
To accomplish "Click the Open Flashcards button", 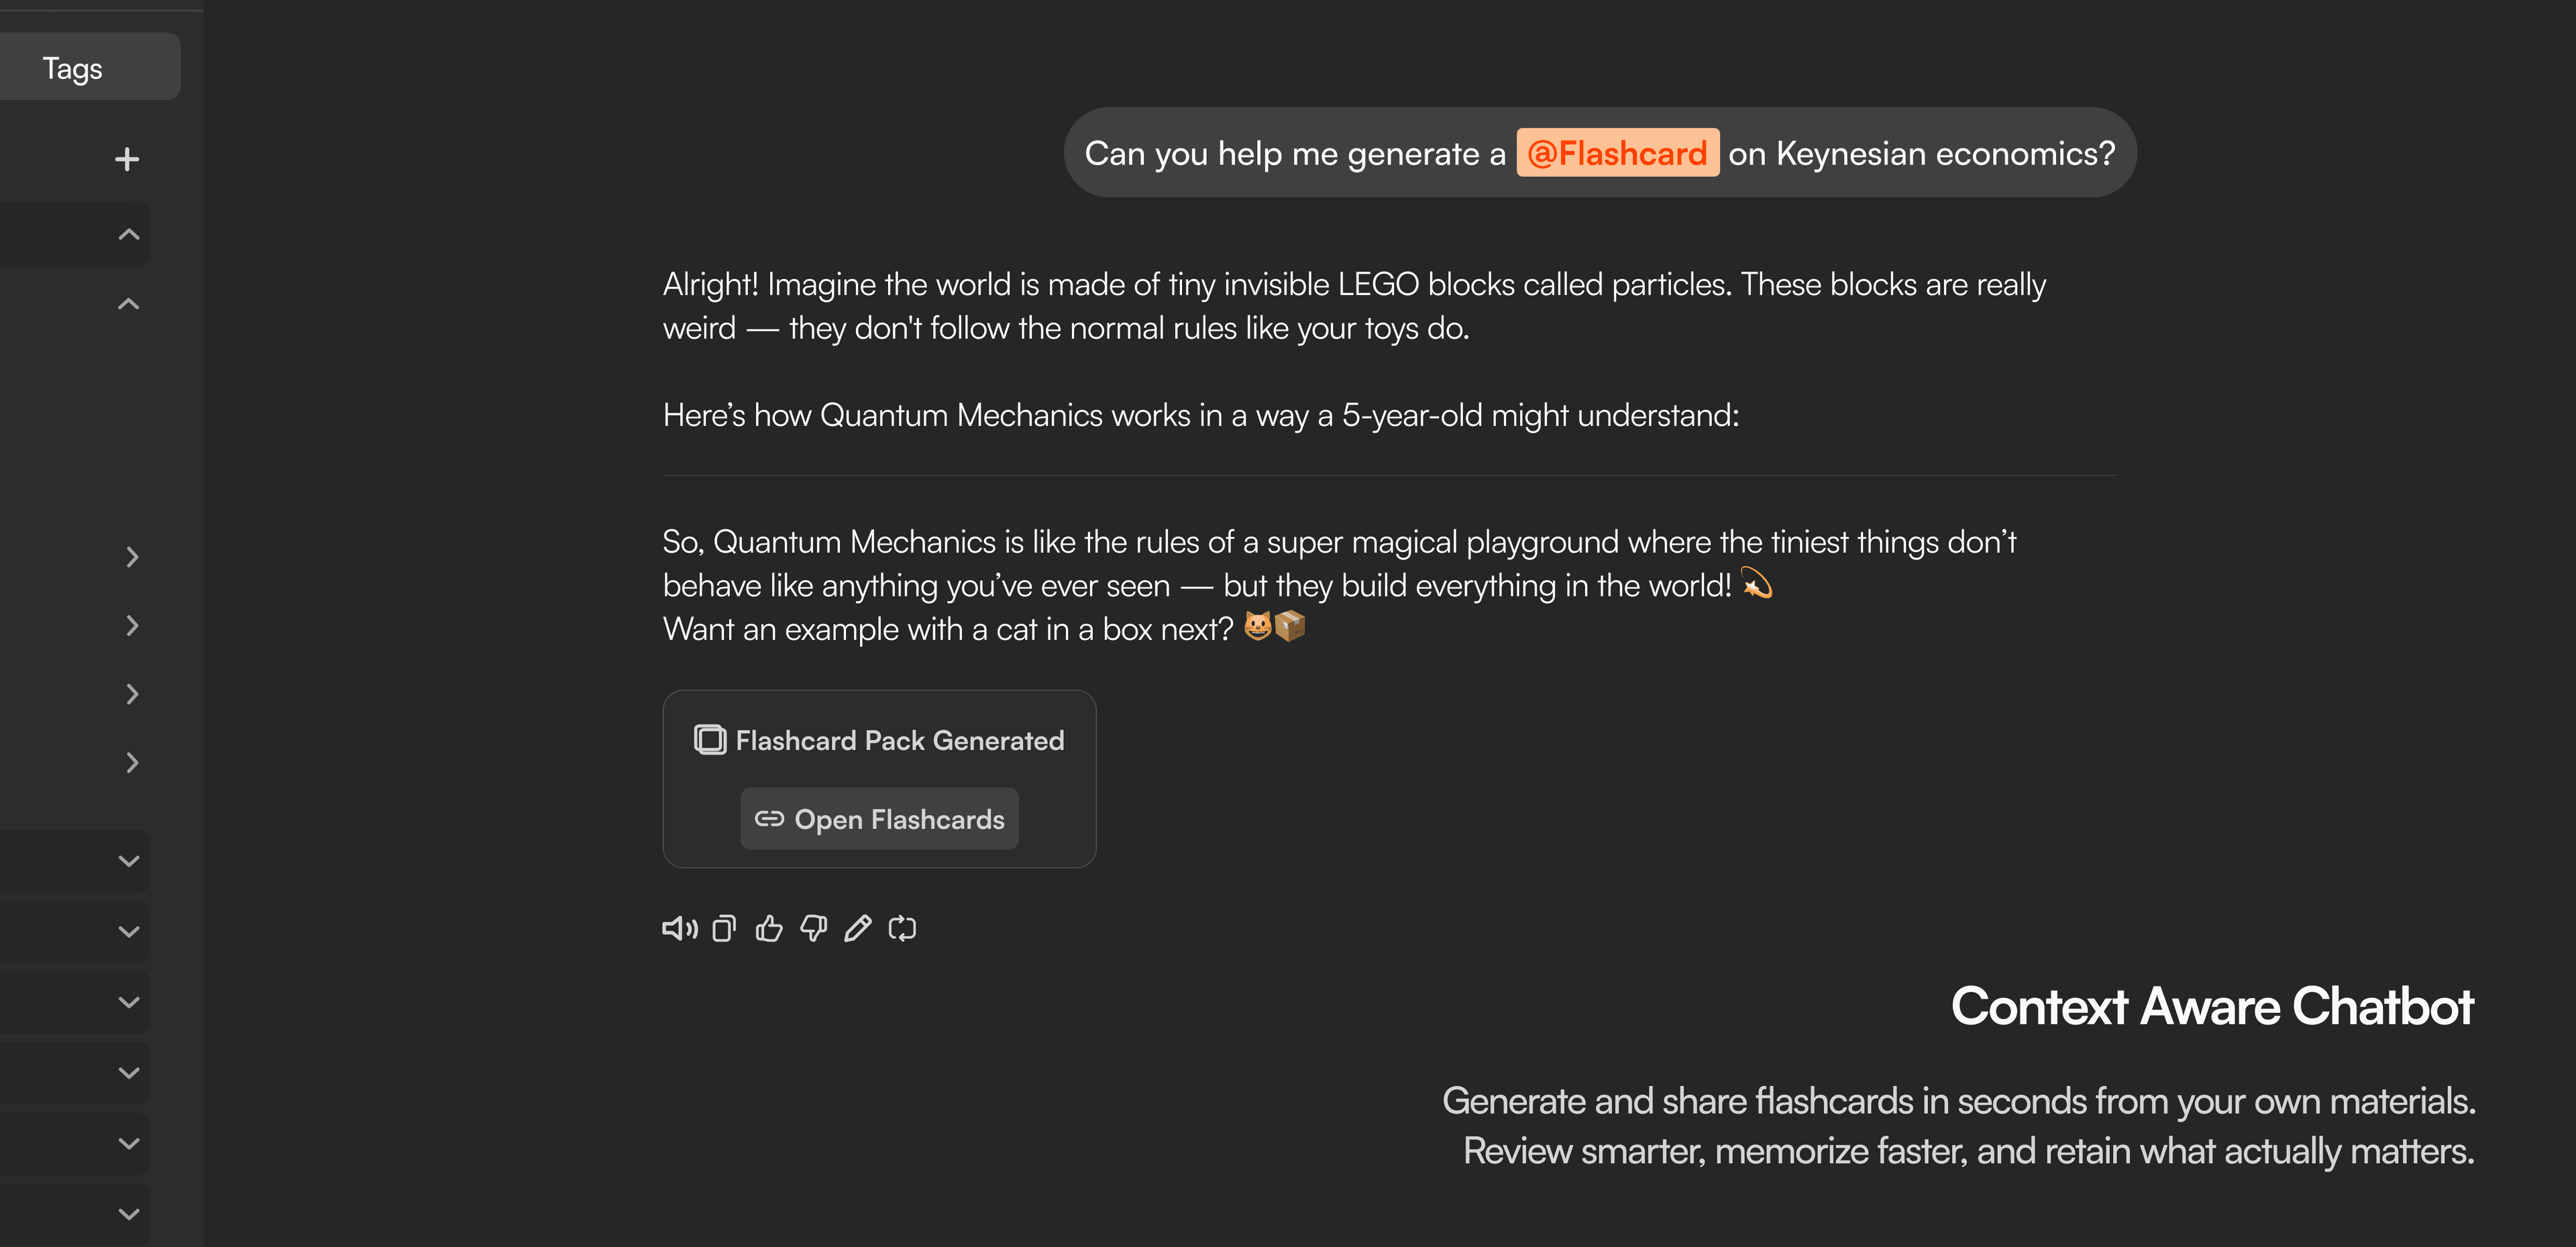I will coord(879,819).
